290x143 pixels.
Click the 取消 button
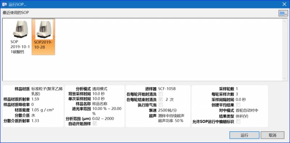coord(273,135)
